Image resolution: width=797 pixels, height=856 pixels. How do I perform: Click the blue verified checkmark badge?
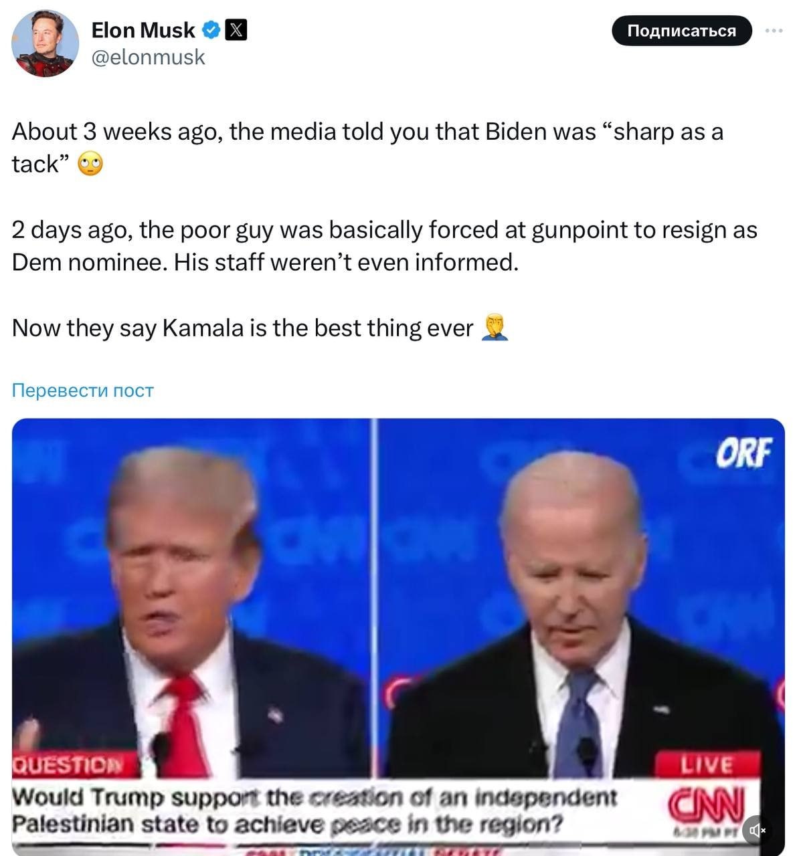coord(211,30)
